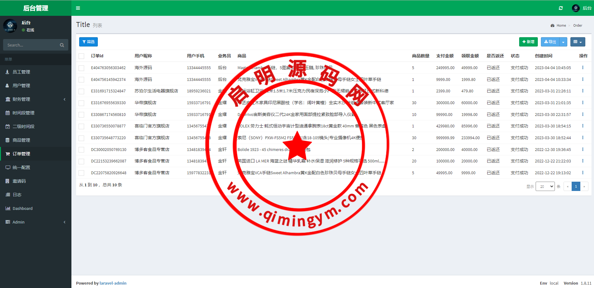Select checkbox for order E404756145942374
594x288 pixels.
click(x=81, y=80)
